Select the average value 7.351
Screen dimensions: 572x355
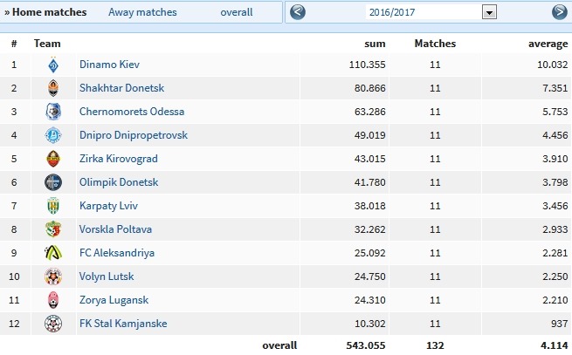555,88
